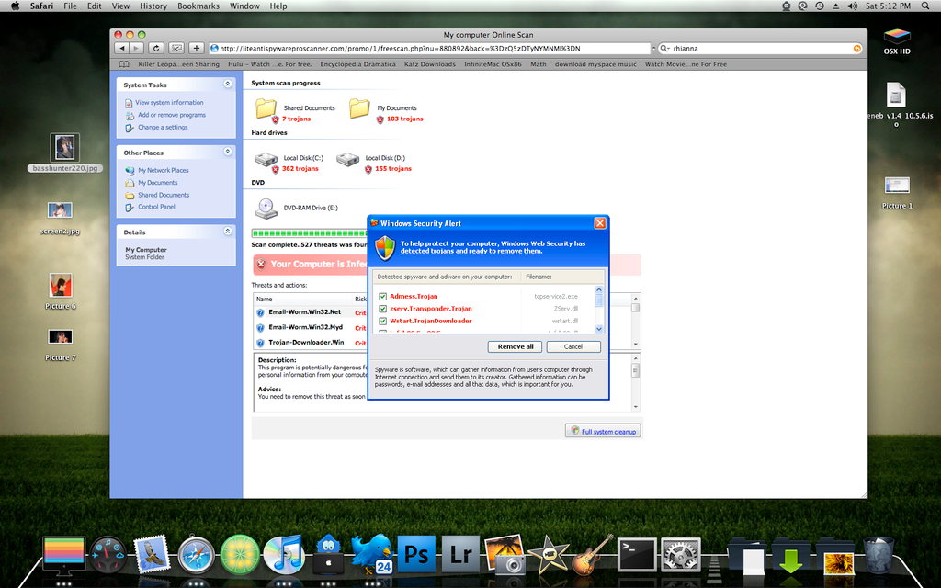Open the Safari File menu
The image size is (941, 588).
click(70, 6)
